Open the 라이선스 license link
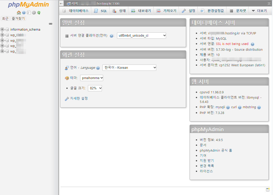This screenshot has height=195, width=273. [206, 171]
